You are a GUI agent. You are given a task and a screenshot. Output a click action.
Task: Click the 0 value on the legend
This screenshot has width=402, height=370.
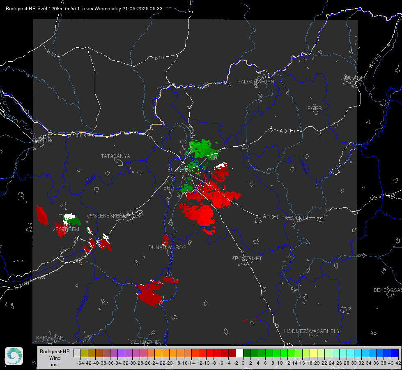pyautogui.click(x=243, y=363)
